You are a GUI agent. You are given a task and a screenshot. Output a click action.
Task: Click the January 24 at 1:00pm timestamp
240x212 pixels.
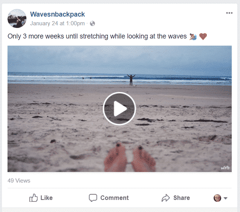[57, 23]
